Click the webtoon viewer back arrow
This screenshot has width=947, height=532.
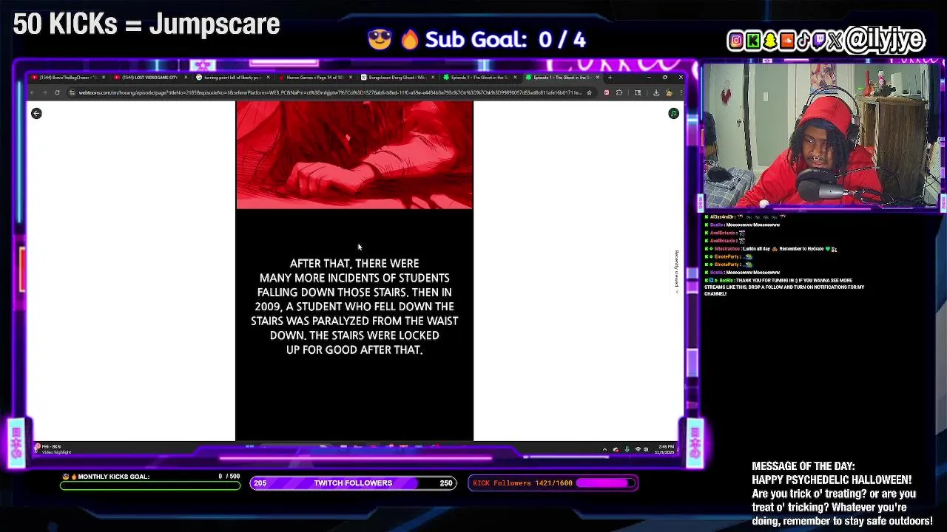pyautogui.click(x=36, y=113)
